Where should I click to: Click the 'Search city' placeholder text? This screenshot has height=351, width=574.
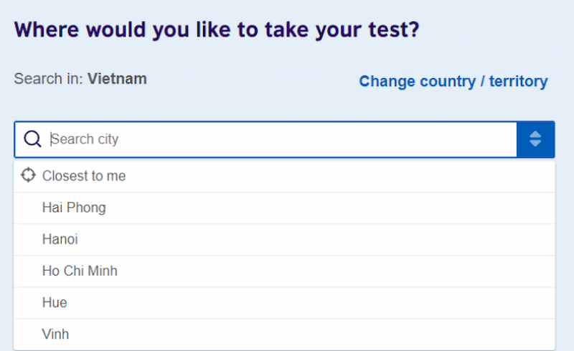(x=85, y=139)
